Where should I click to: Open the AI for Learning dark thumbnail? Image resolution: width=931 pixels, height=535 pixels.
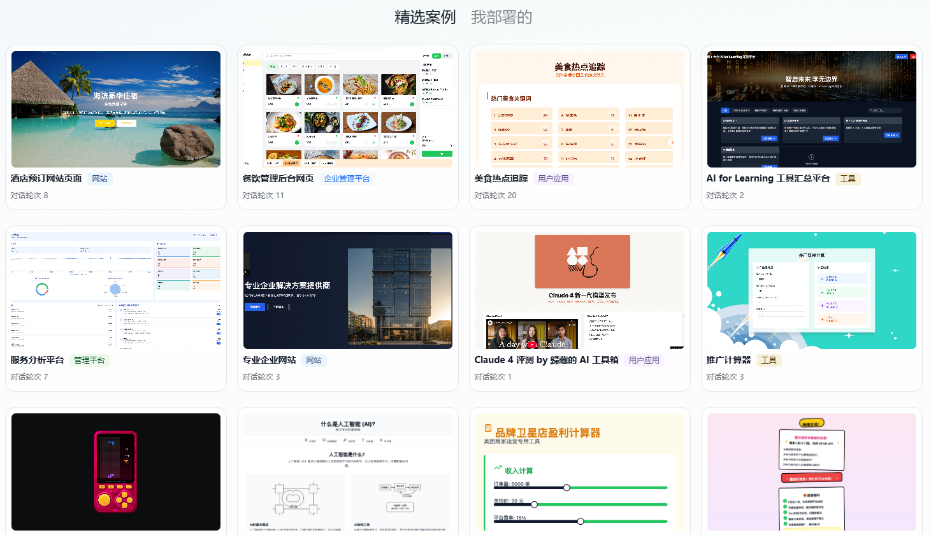pyautogui.click(x=812, y=109)
